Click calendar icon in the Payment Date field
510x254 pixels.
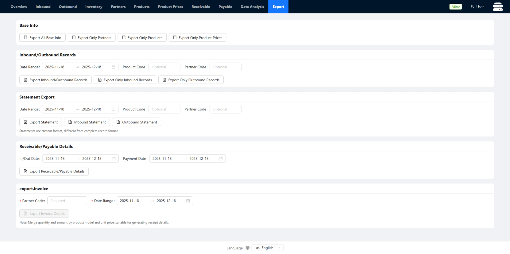pyautogui.click(x=220, y=159)
